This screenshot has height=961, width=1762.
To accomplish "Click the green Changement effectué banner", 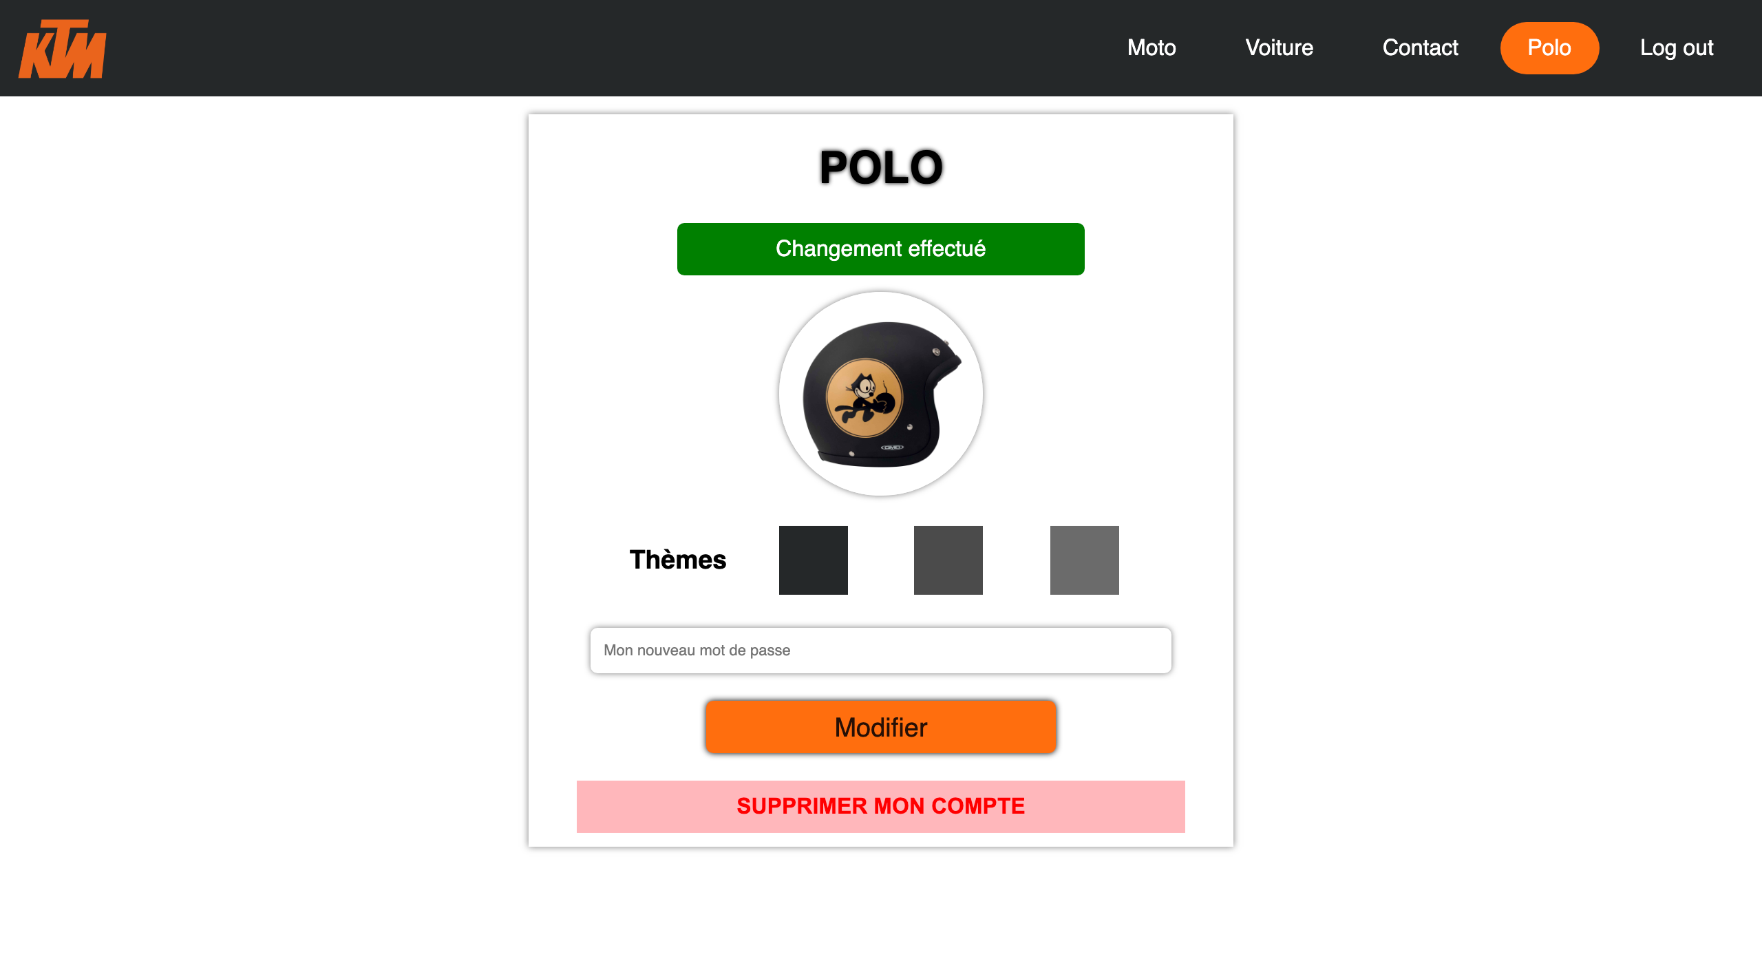I will pyautogui.click(x=880, y=249).
